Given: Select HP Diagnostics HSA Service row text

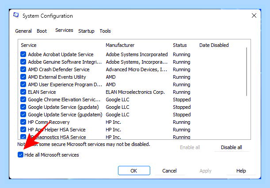Looking at the screenshot, I should click(x=57, y=137).
